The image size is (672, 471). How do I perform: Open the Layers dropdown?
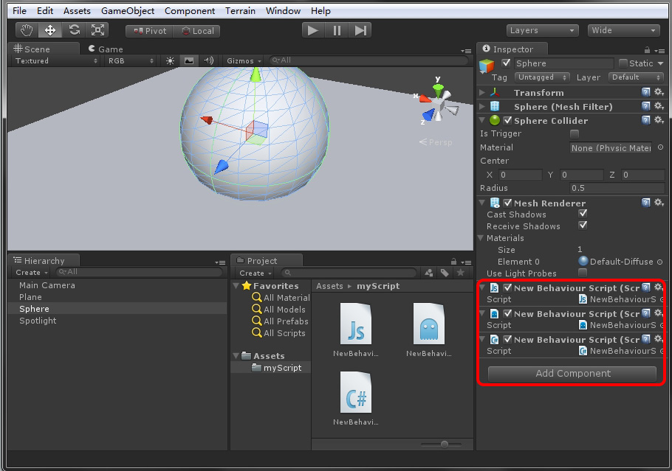543,30
